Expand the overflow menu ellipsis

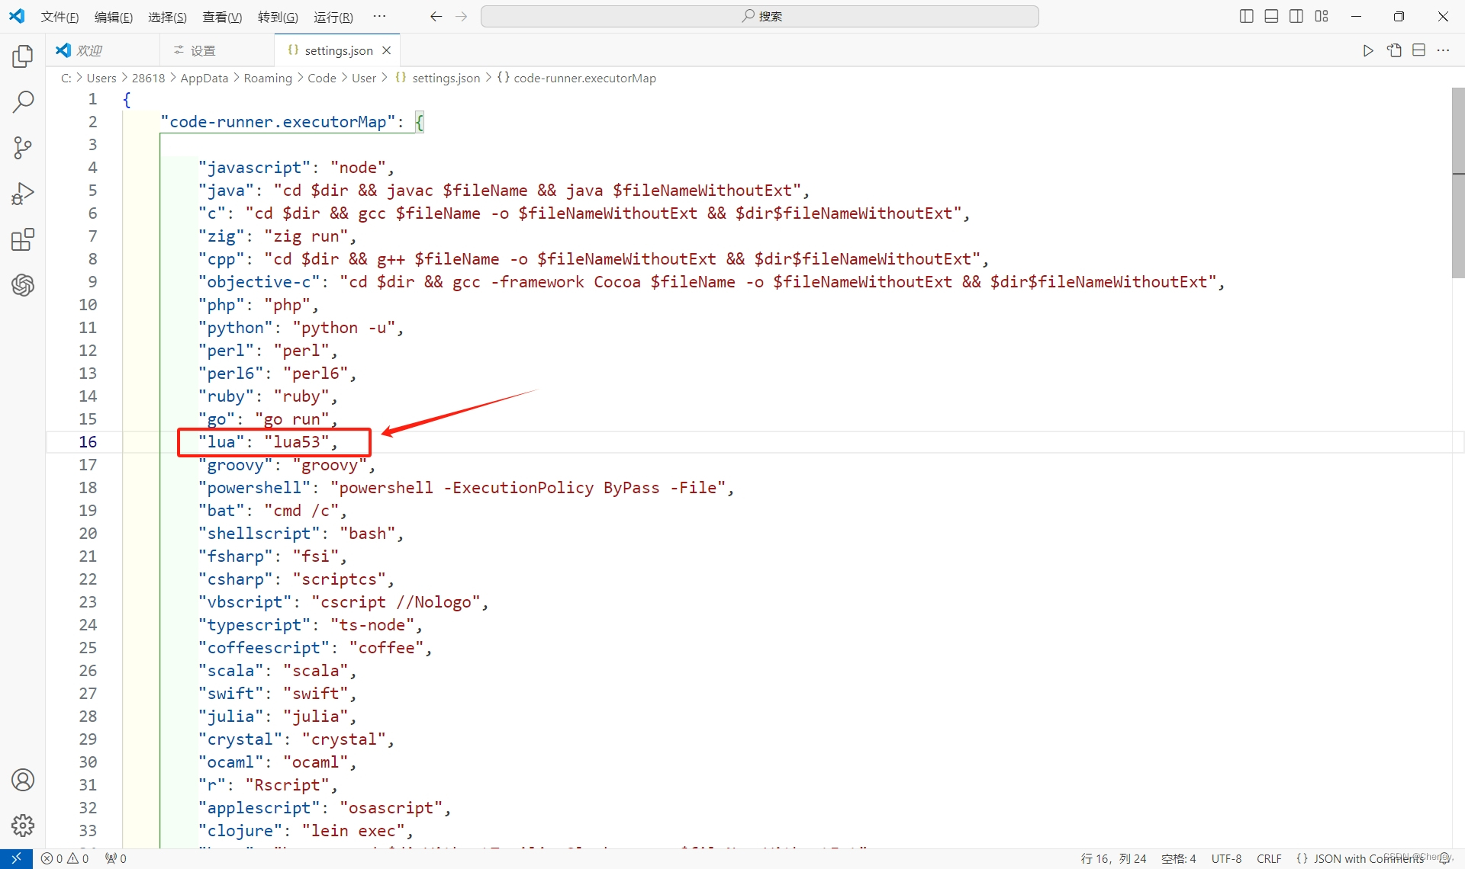[x=379, y=16]
